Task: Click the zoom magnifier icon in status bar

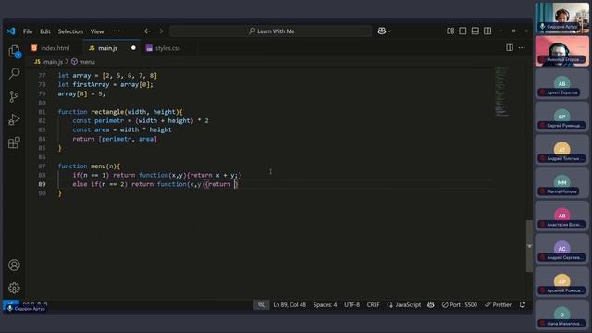Action: click(x=261, y=304)
